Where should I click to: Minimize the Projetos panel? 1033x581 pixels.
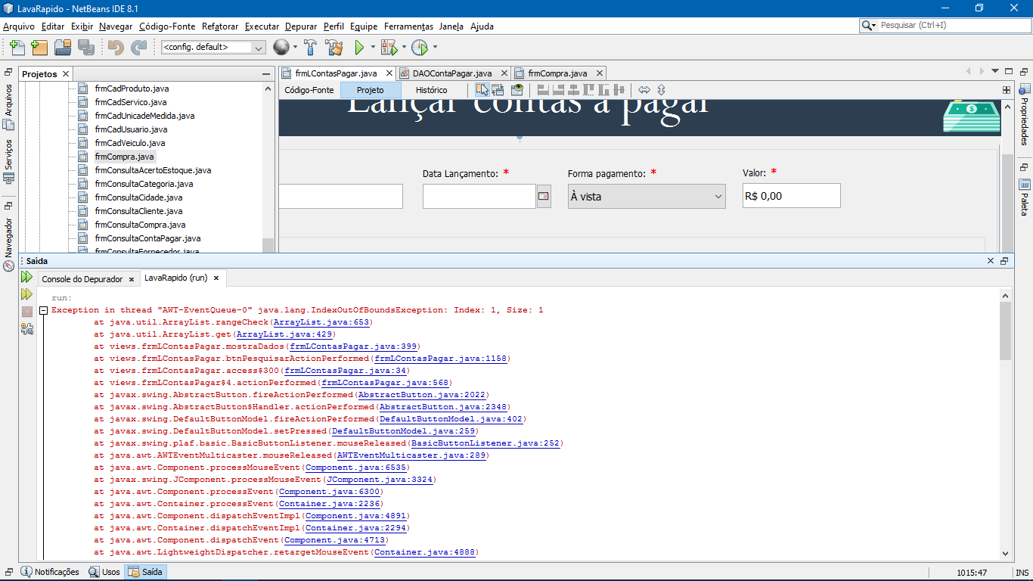tap(266, 74)
